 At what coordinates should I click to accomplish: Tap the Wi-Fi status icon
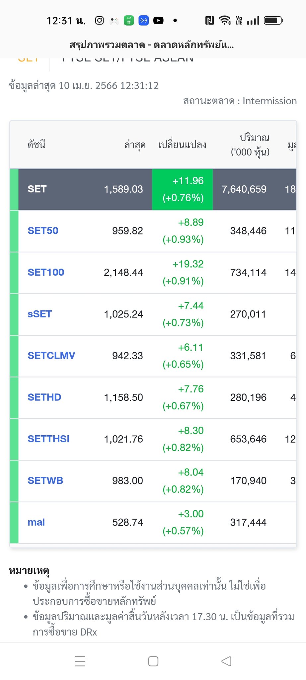click(x=225, y=21)
